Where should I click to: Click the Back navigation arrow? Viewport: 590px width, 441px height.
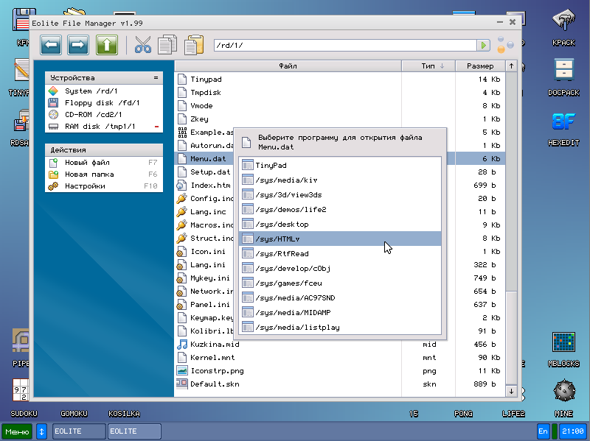51,45
